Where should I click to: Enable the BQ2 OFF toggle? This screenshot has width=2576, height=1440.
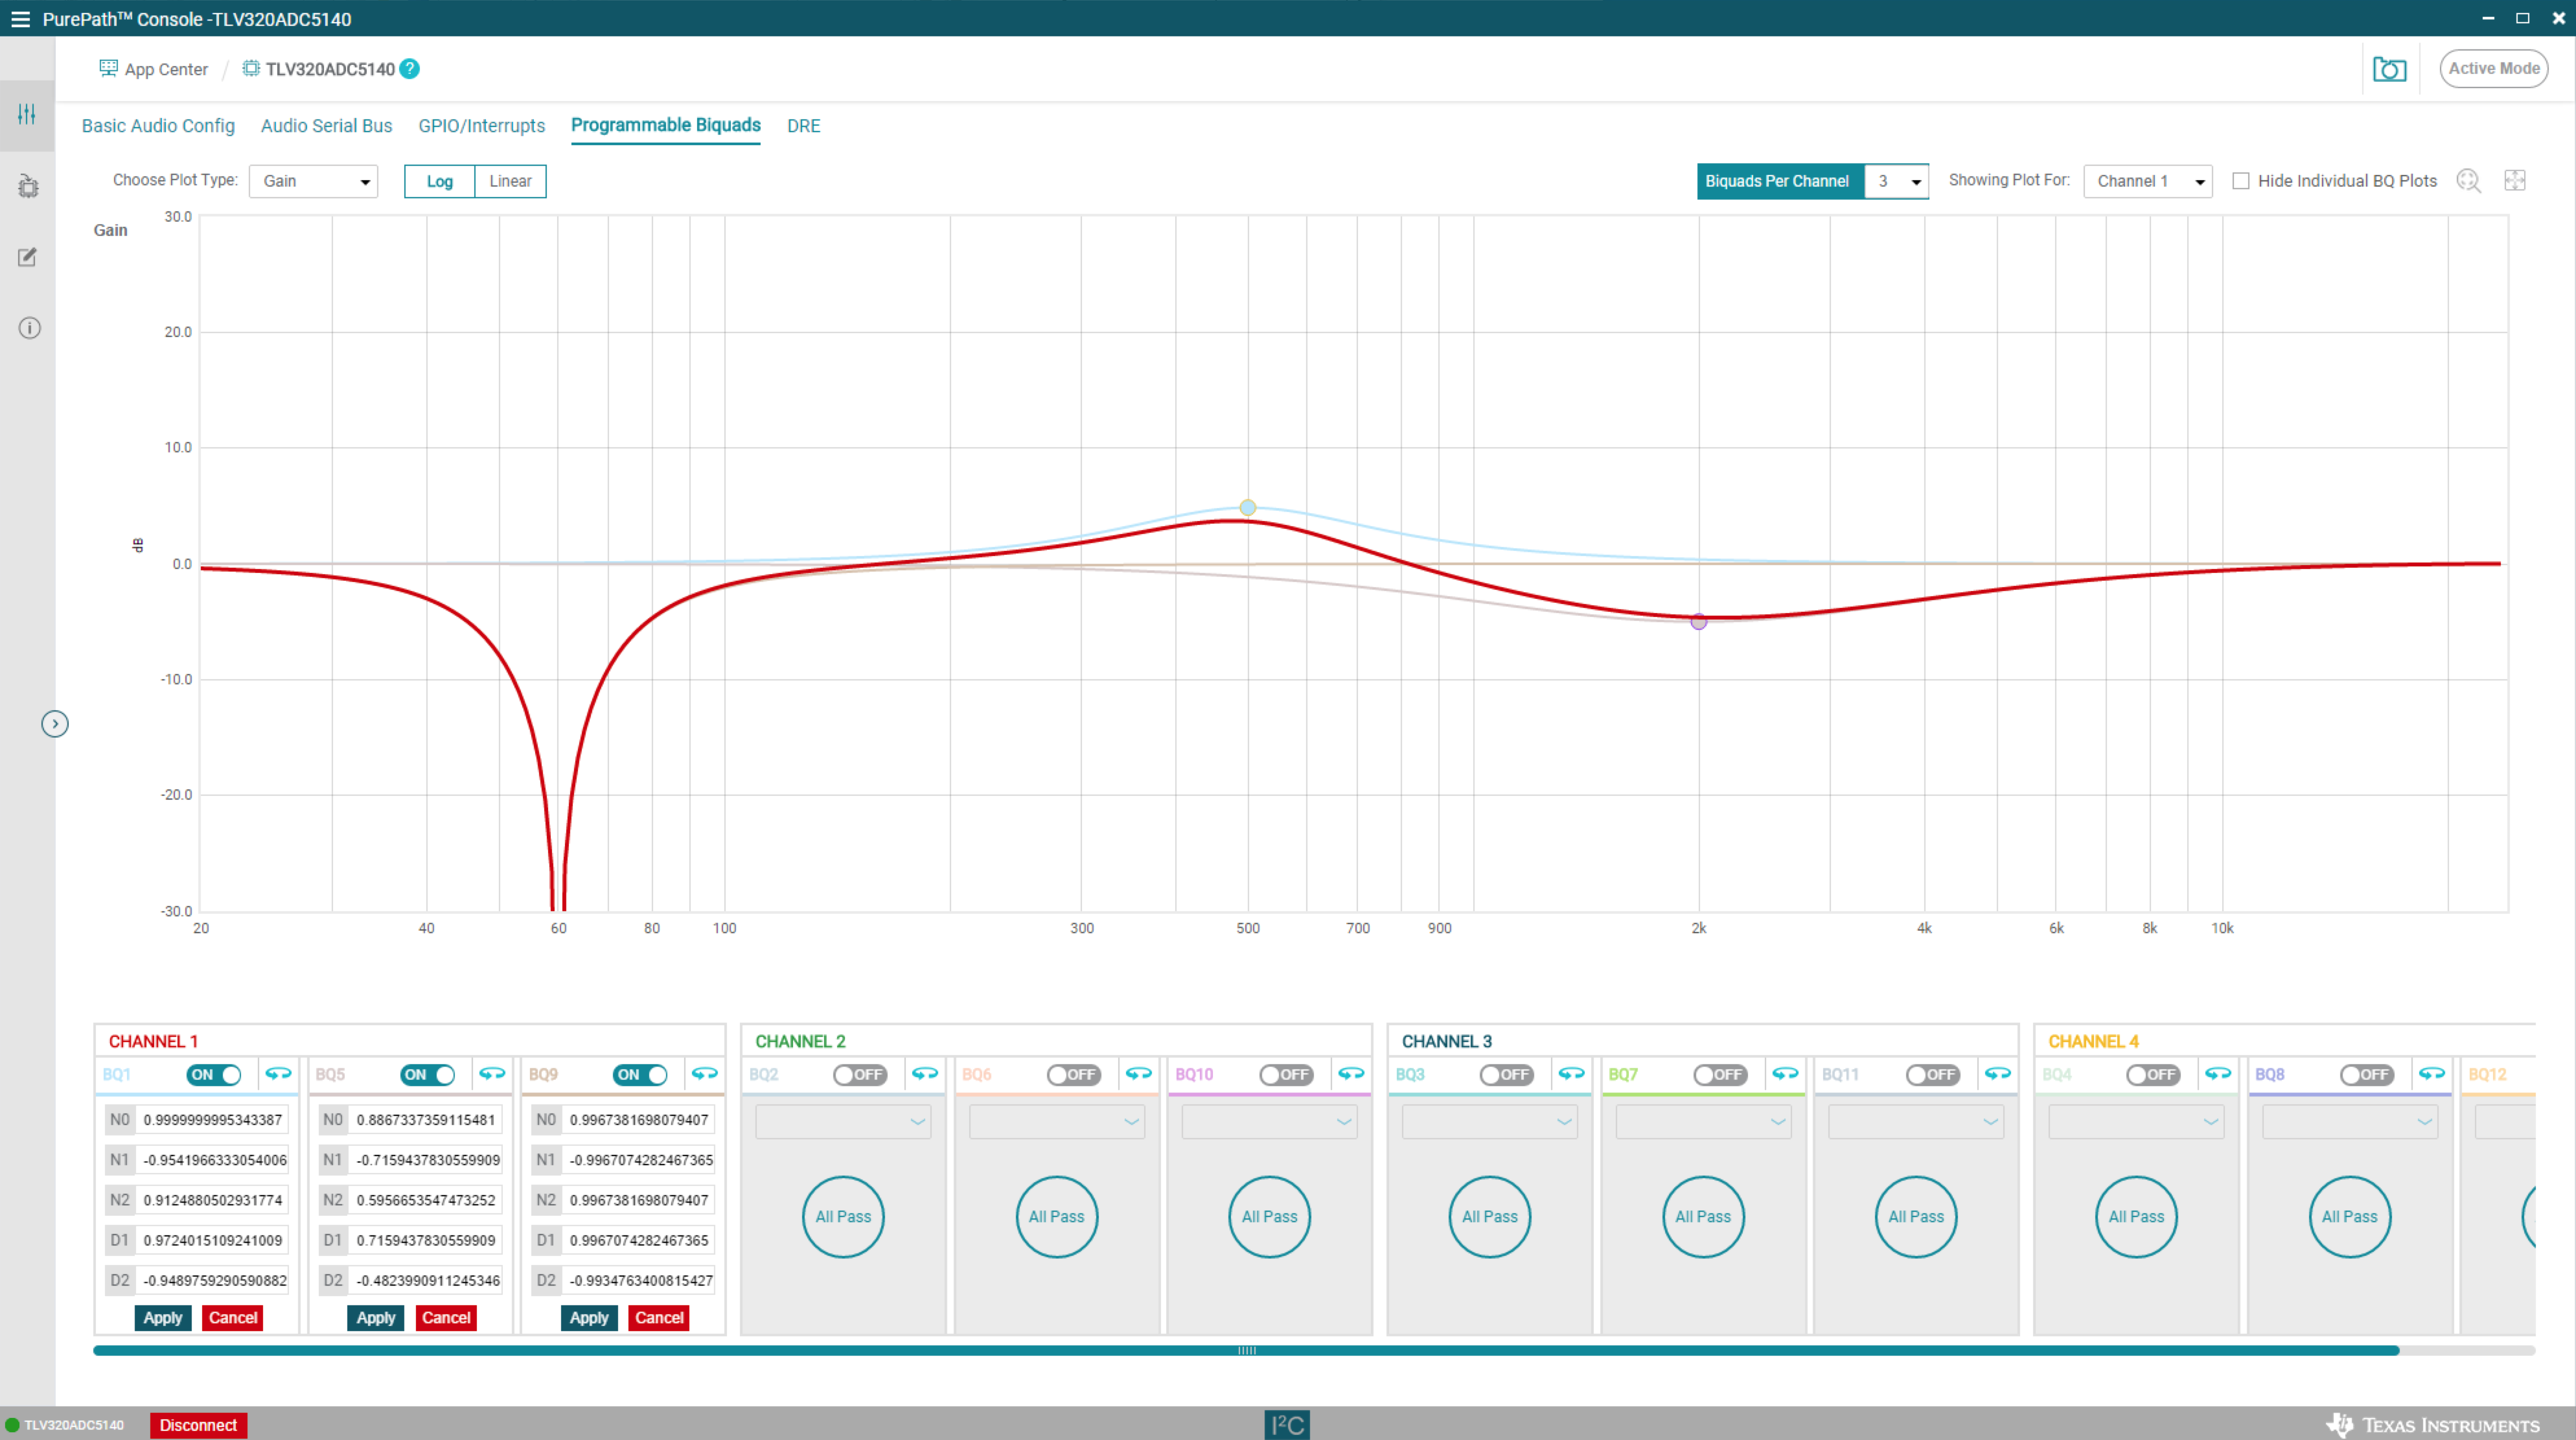click(x=860, y=1075)
